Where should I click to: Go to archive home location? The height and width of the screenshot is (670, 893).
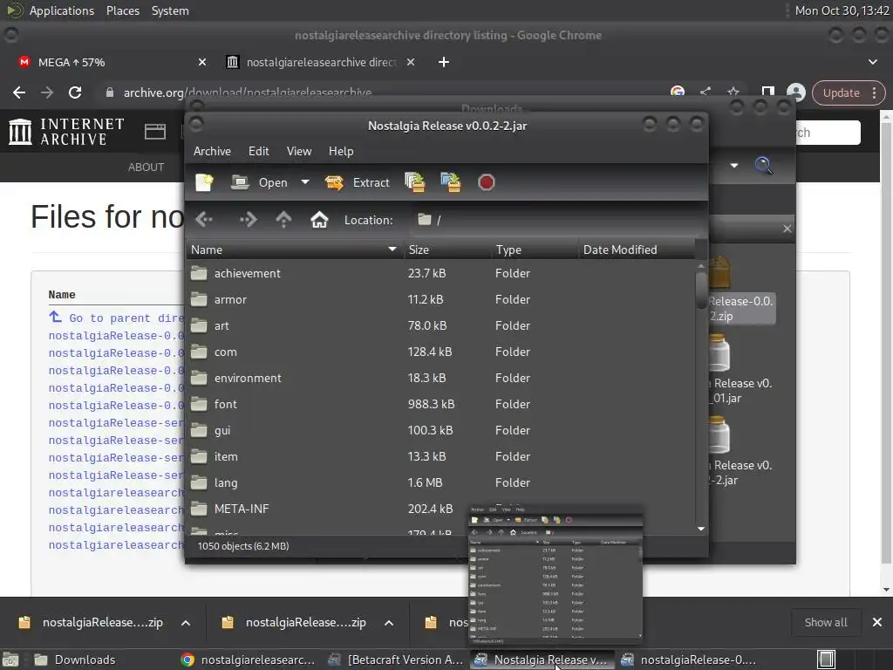tap(319, 219)
